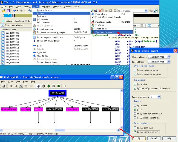Open the Start address dropdown
The height and width of the screenshot is (142, 178).
tap(169, 57)
